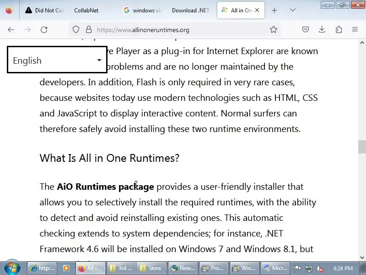This screenshot has width=366, height=275.
Task: Open the network tray icon
Action: [308, 269]
